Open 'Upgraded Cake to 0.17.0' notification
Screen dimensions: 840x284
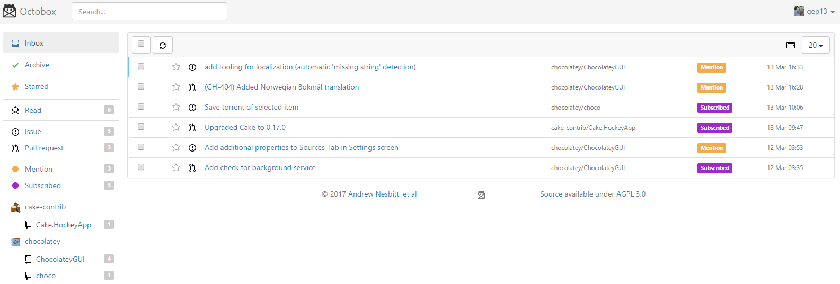245,127
